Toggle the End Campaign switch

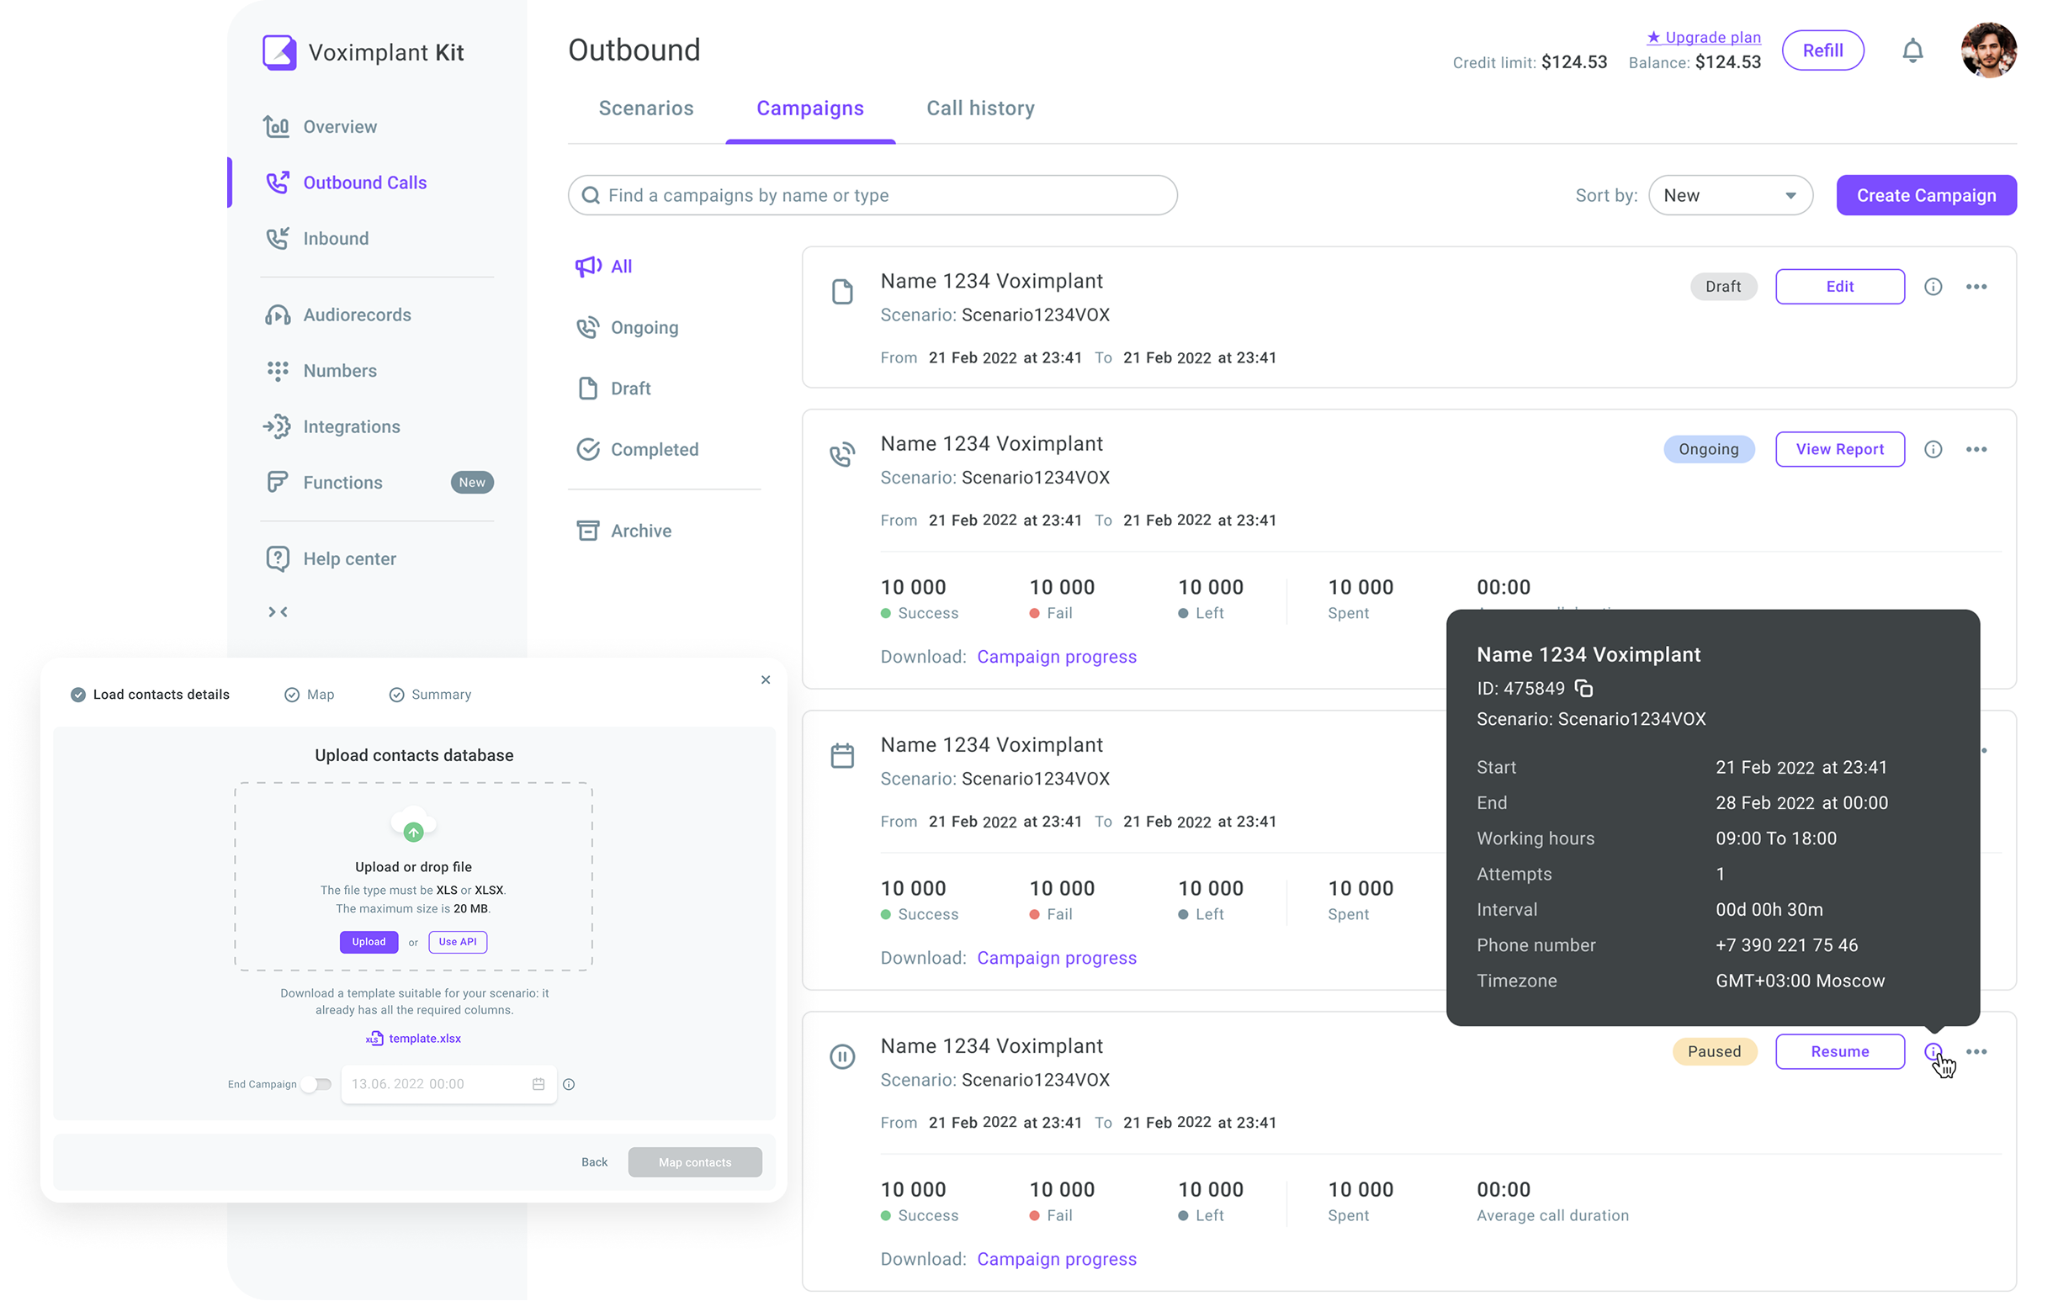click(316, 1084)
